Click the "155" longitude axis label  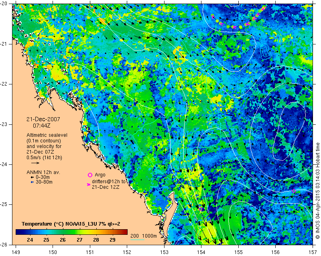pos(238,252)
